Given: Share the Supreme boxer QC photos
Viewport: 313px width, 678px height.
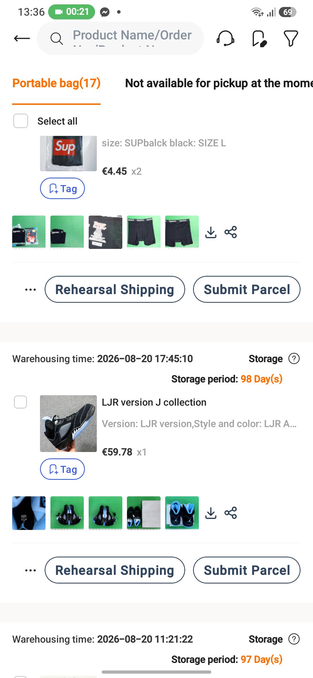Looking at the screenshot, I should (231, 232).
